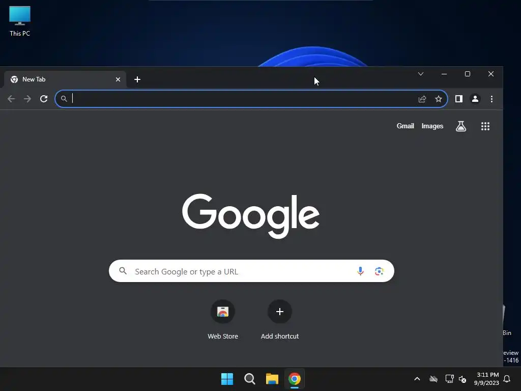
Task: Open the notifications bell
Action: (x=507, y=379)
